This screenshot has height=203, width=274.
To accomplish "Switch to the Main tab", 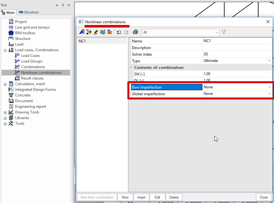I will [x=8, y=13].
